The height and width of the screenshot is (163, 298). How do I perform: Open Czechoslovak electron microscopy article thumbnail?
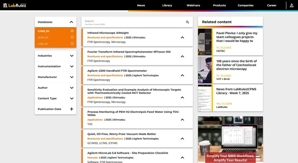click(x=205, y=70)
